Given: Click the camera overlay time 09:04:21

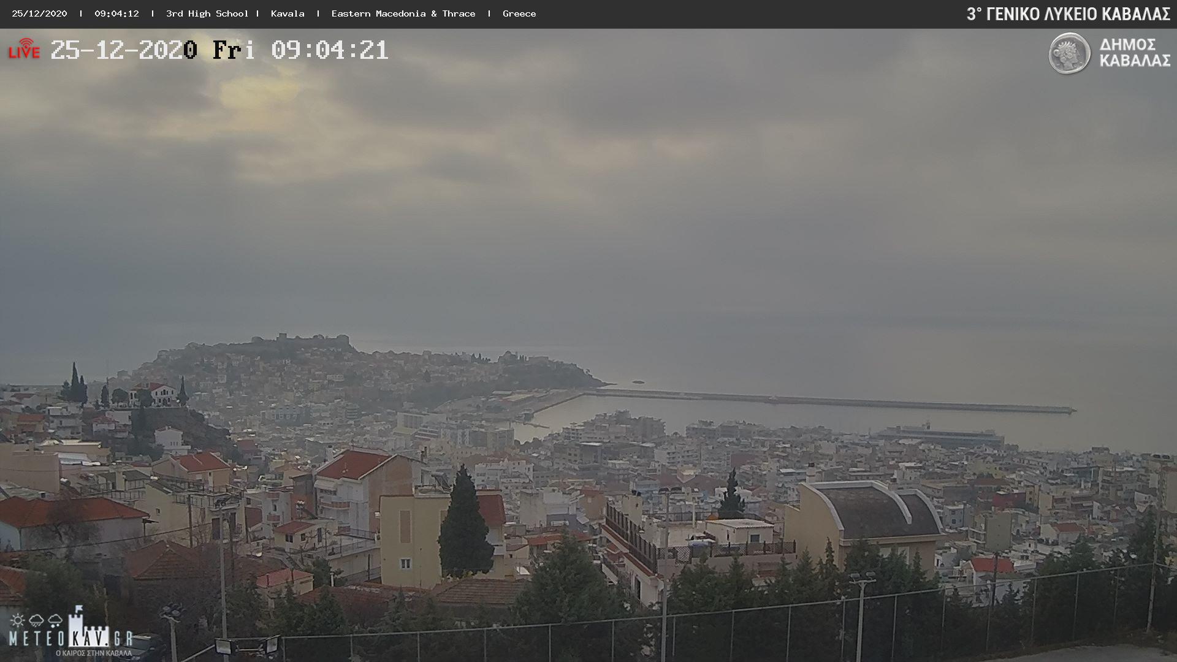Looking at the screenshot, I should coord(330,50).
